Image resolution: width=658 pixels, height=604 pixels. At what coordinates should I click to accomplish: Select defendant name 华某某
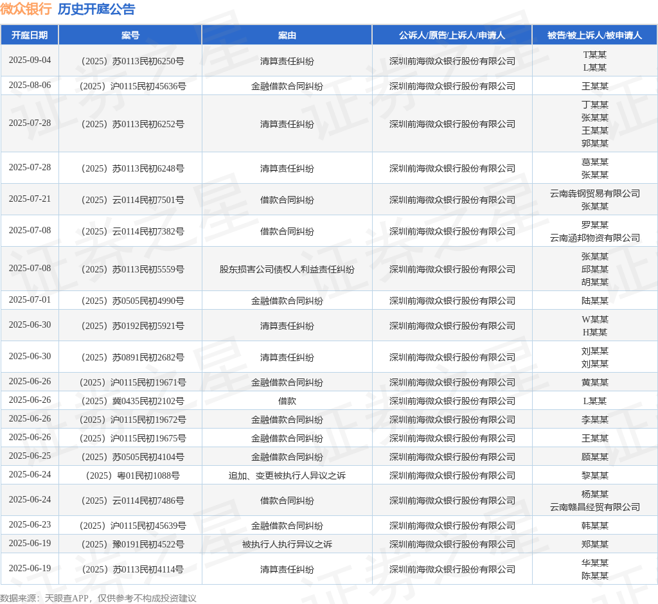pyautogui.click(x=594, y=564)
